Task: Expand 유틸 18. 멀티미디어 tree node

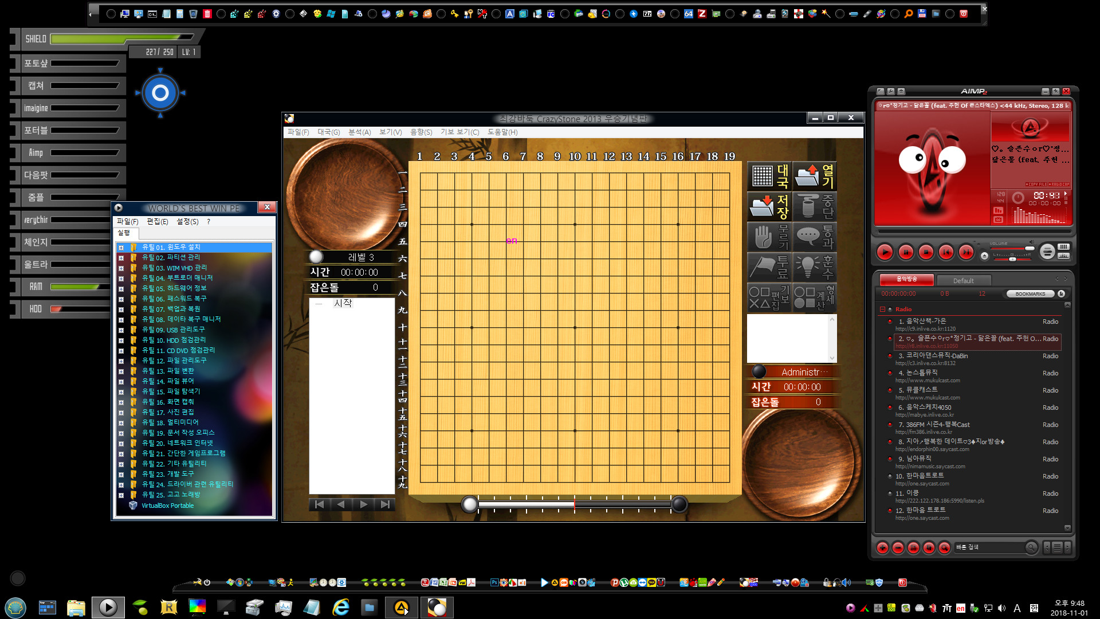Action: click(x=121, y=423)
